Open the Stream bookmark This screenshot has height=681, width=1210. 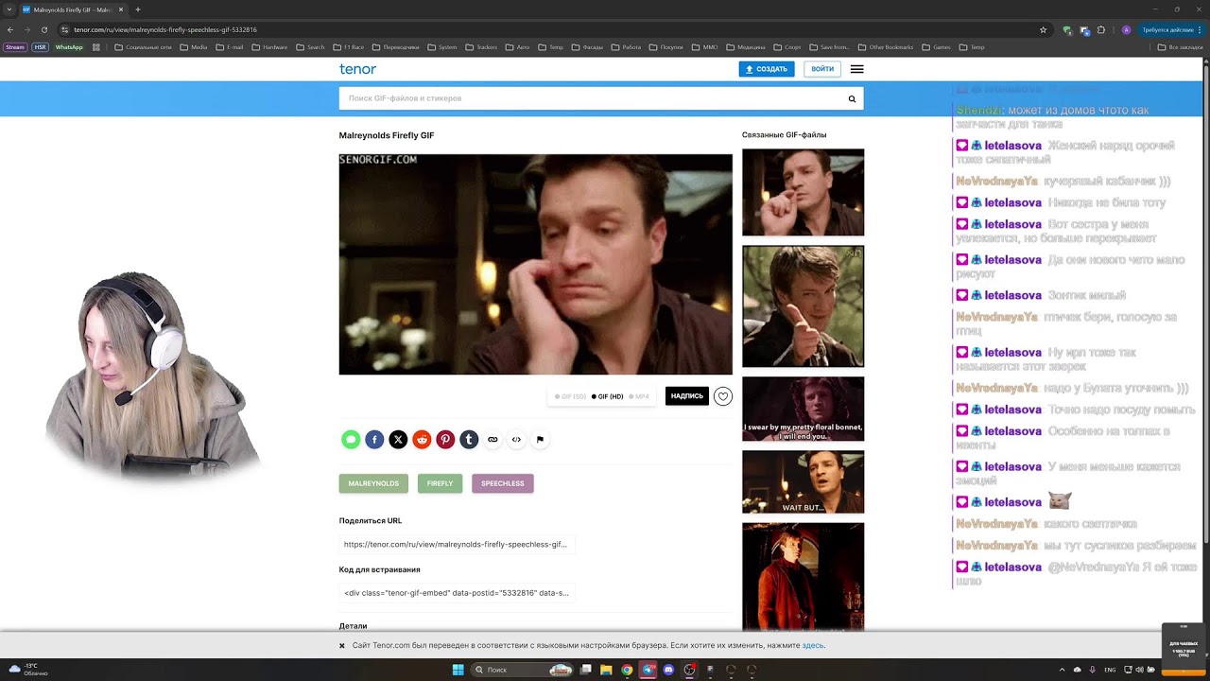click(14, 46)
